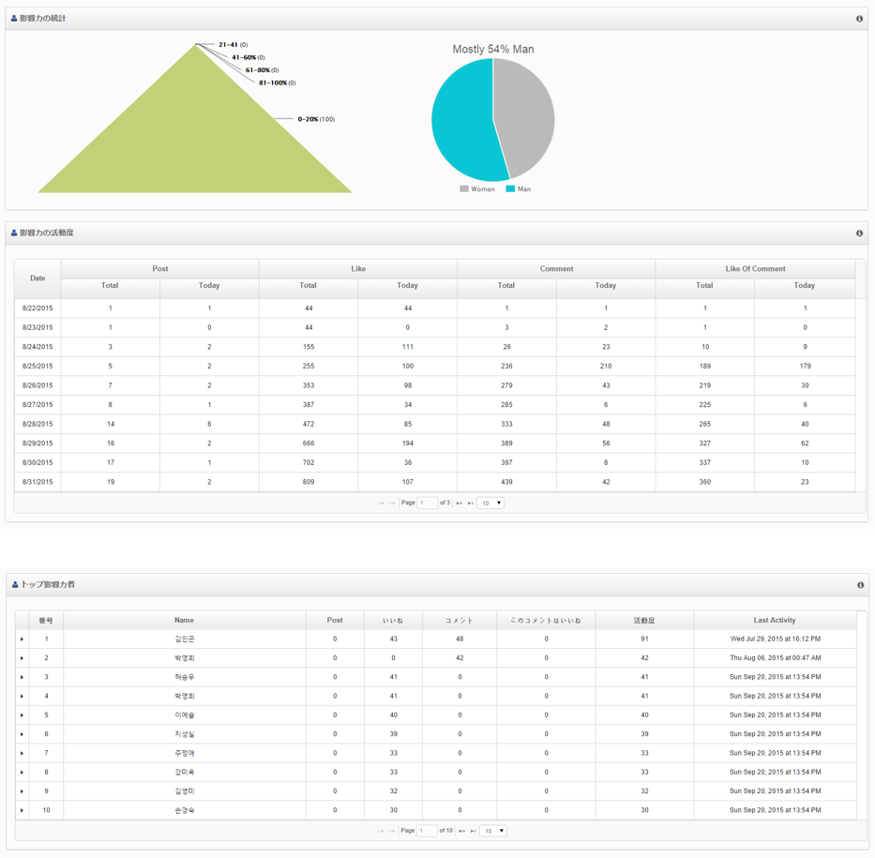875x858 pixels.
Task: Open rows-per-page dropdown in influencers table
Action: [492, 831]
